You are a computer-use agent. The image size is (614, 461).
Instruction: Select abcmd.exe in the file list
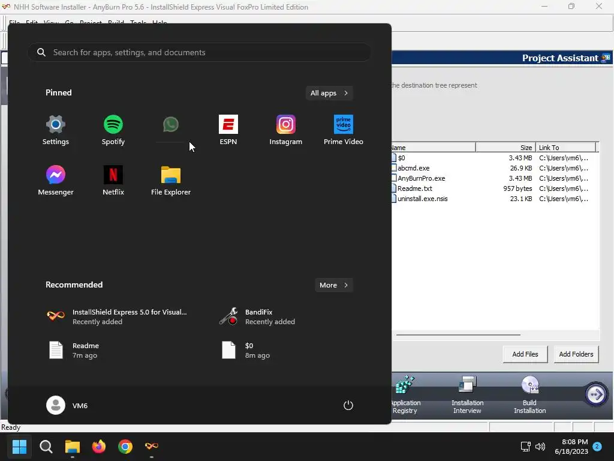tap(414, 168)
